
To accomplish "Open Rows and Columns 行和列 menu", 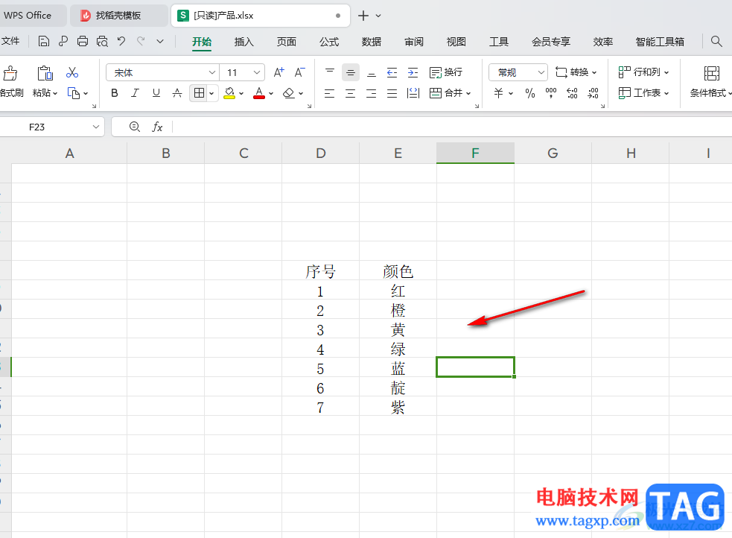I will (x=644, y=72).
